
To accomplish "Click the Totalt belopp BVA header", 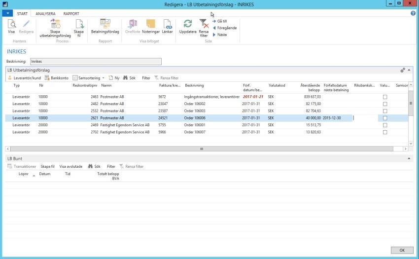I will click(108, 176).
